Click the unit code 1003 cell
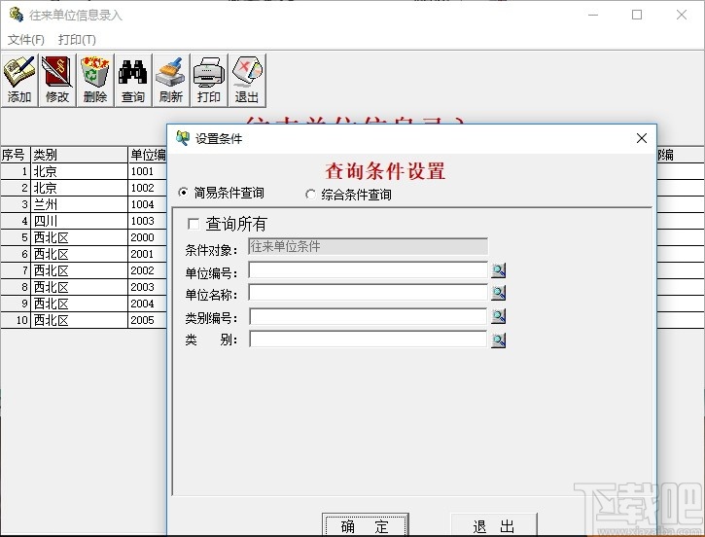 point(148,221)
